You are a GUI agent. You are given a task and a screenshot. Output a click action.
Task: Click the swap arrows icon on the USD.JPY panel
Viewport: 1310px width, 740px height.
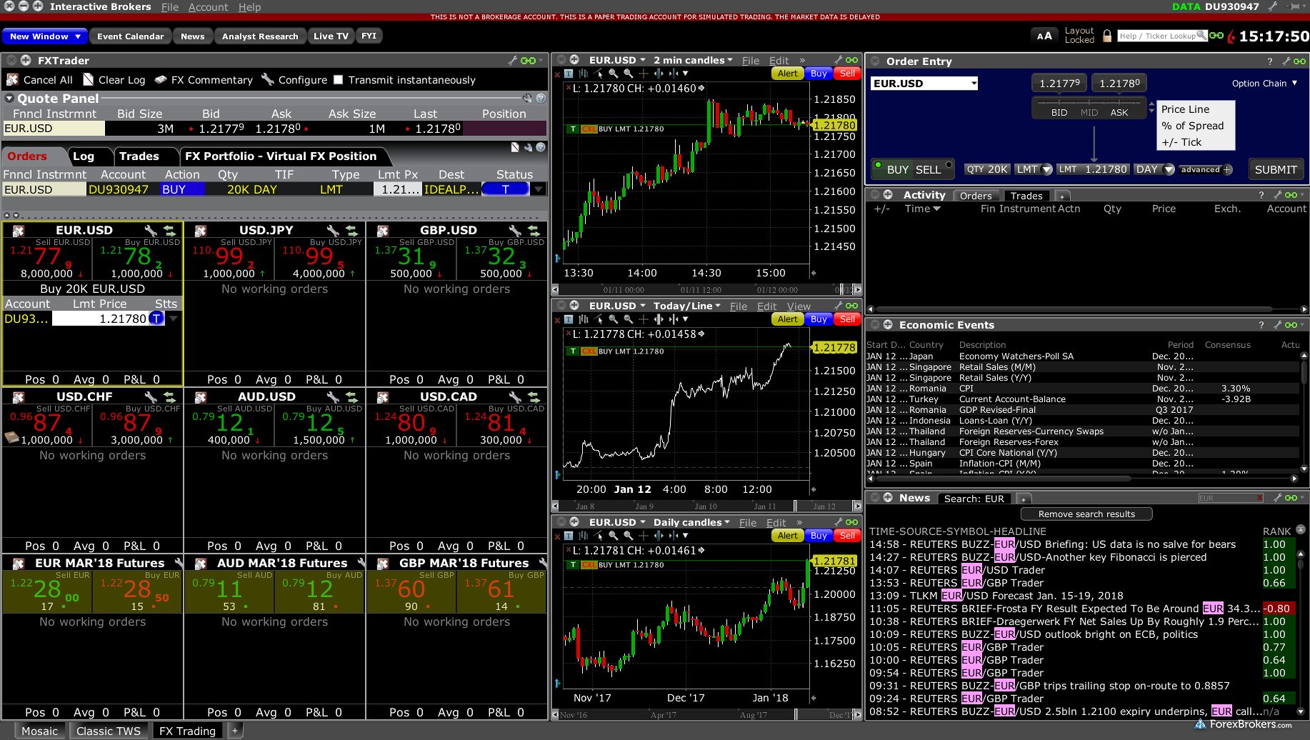[352, 230]
